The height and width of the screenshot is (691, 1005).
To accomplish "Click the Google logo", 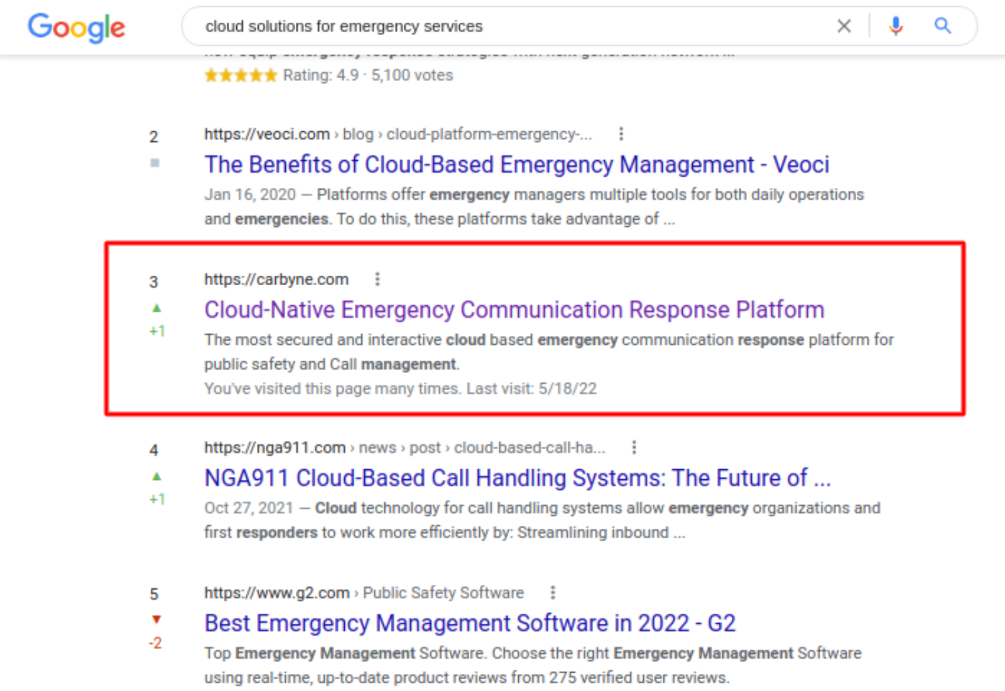I will click(76, 28).
